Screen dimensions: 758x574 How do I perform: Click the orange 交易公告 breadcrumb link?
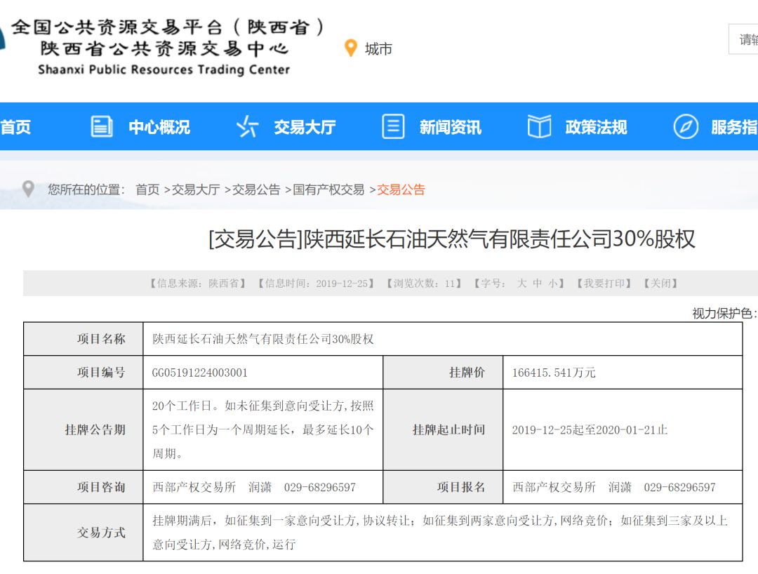coord(401,189)
